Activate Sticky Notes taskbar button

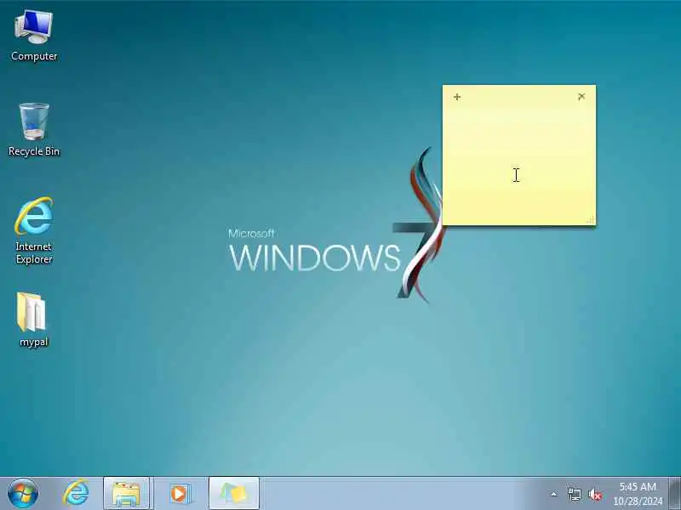pos(233,494)
